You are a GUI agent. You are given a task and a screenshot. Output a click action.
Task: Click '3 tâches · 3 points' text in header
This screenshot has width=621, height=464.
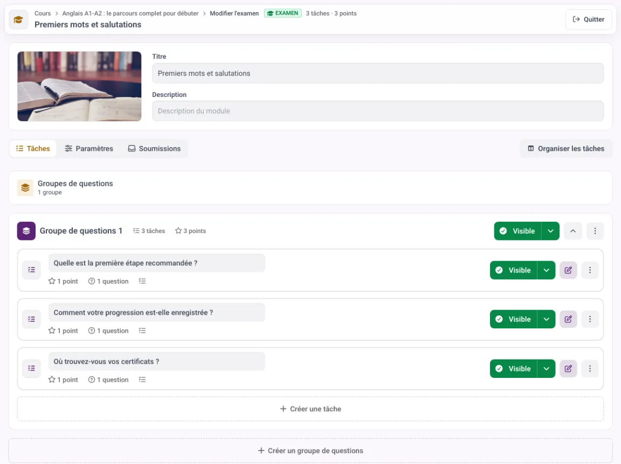pyautogui.click(x=331, y=13)
